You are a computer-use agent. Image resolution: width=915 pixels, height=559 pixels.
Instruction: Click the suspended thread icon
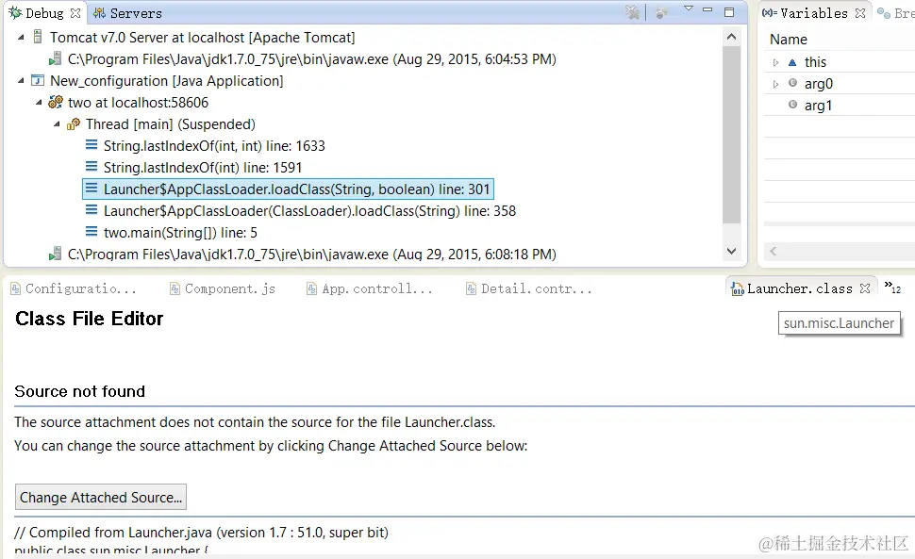(x=74, y=124)
